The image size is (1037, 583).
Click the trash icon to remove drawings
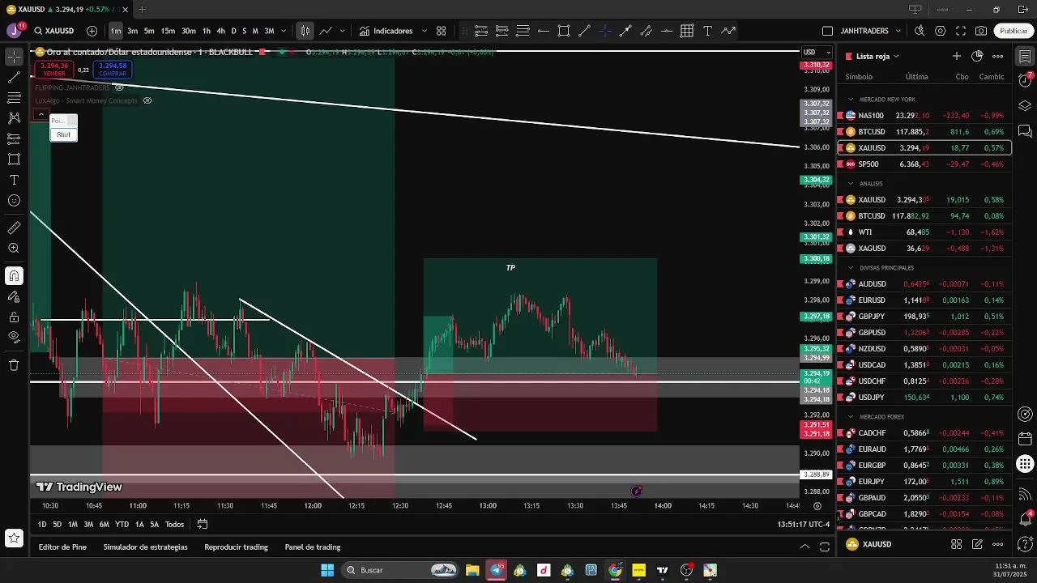pyautogui.click(x=14, y=365)
